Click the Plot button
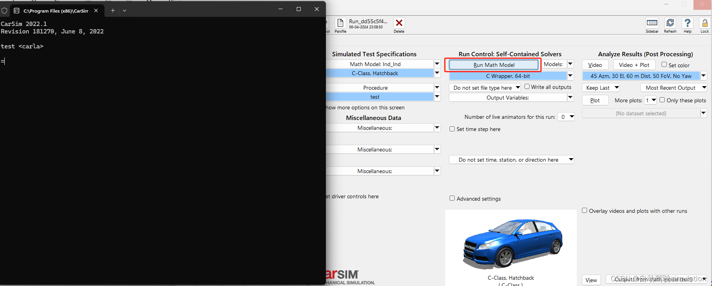The image size is (712, 286). pos(595,100)
